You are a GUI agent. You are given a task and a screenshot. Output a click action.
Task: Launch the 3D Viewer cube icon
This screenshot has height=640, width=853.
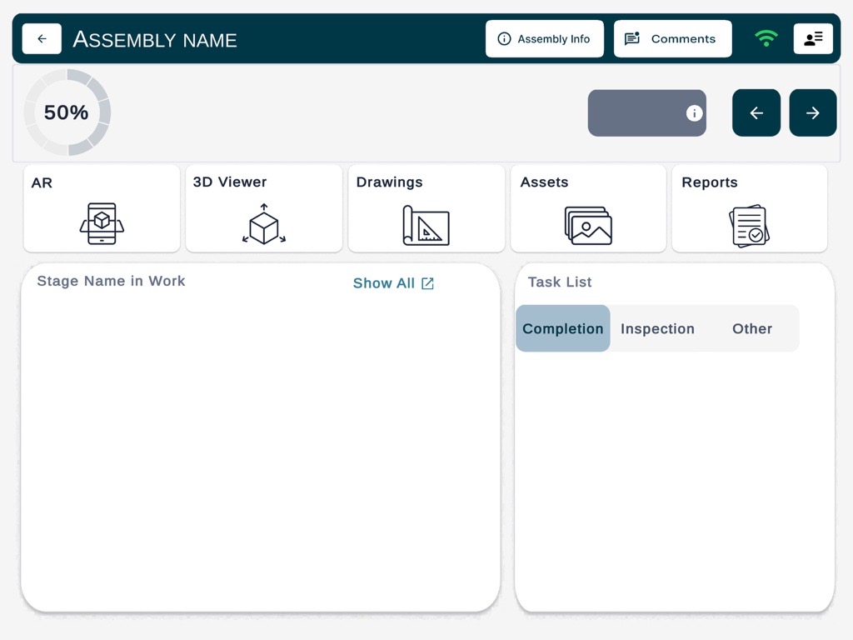point(264,224)
